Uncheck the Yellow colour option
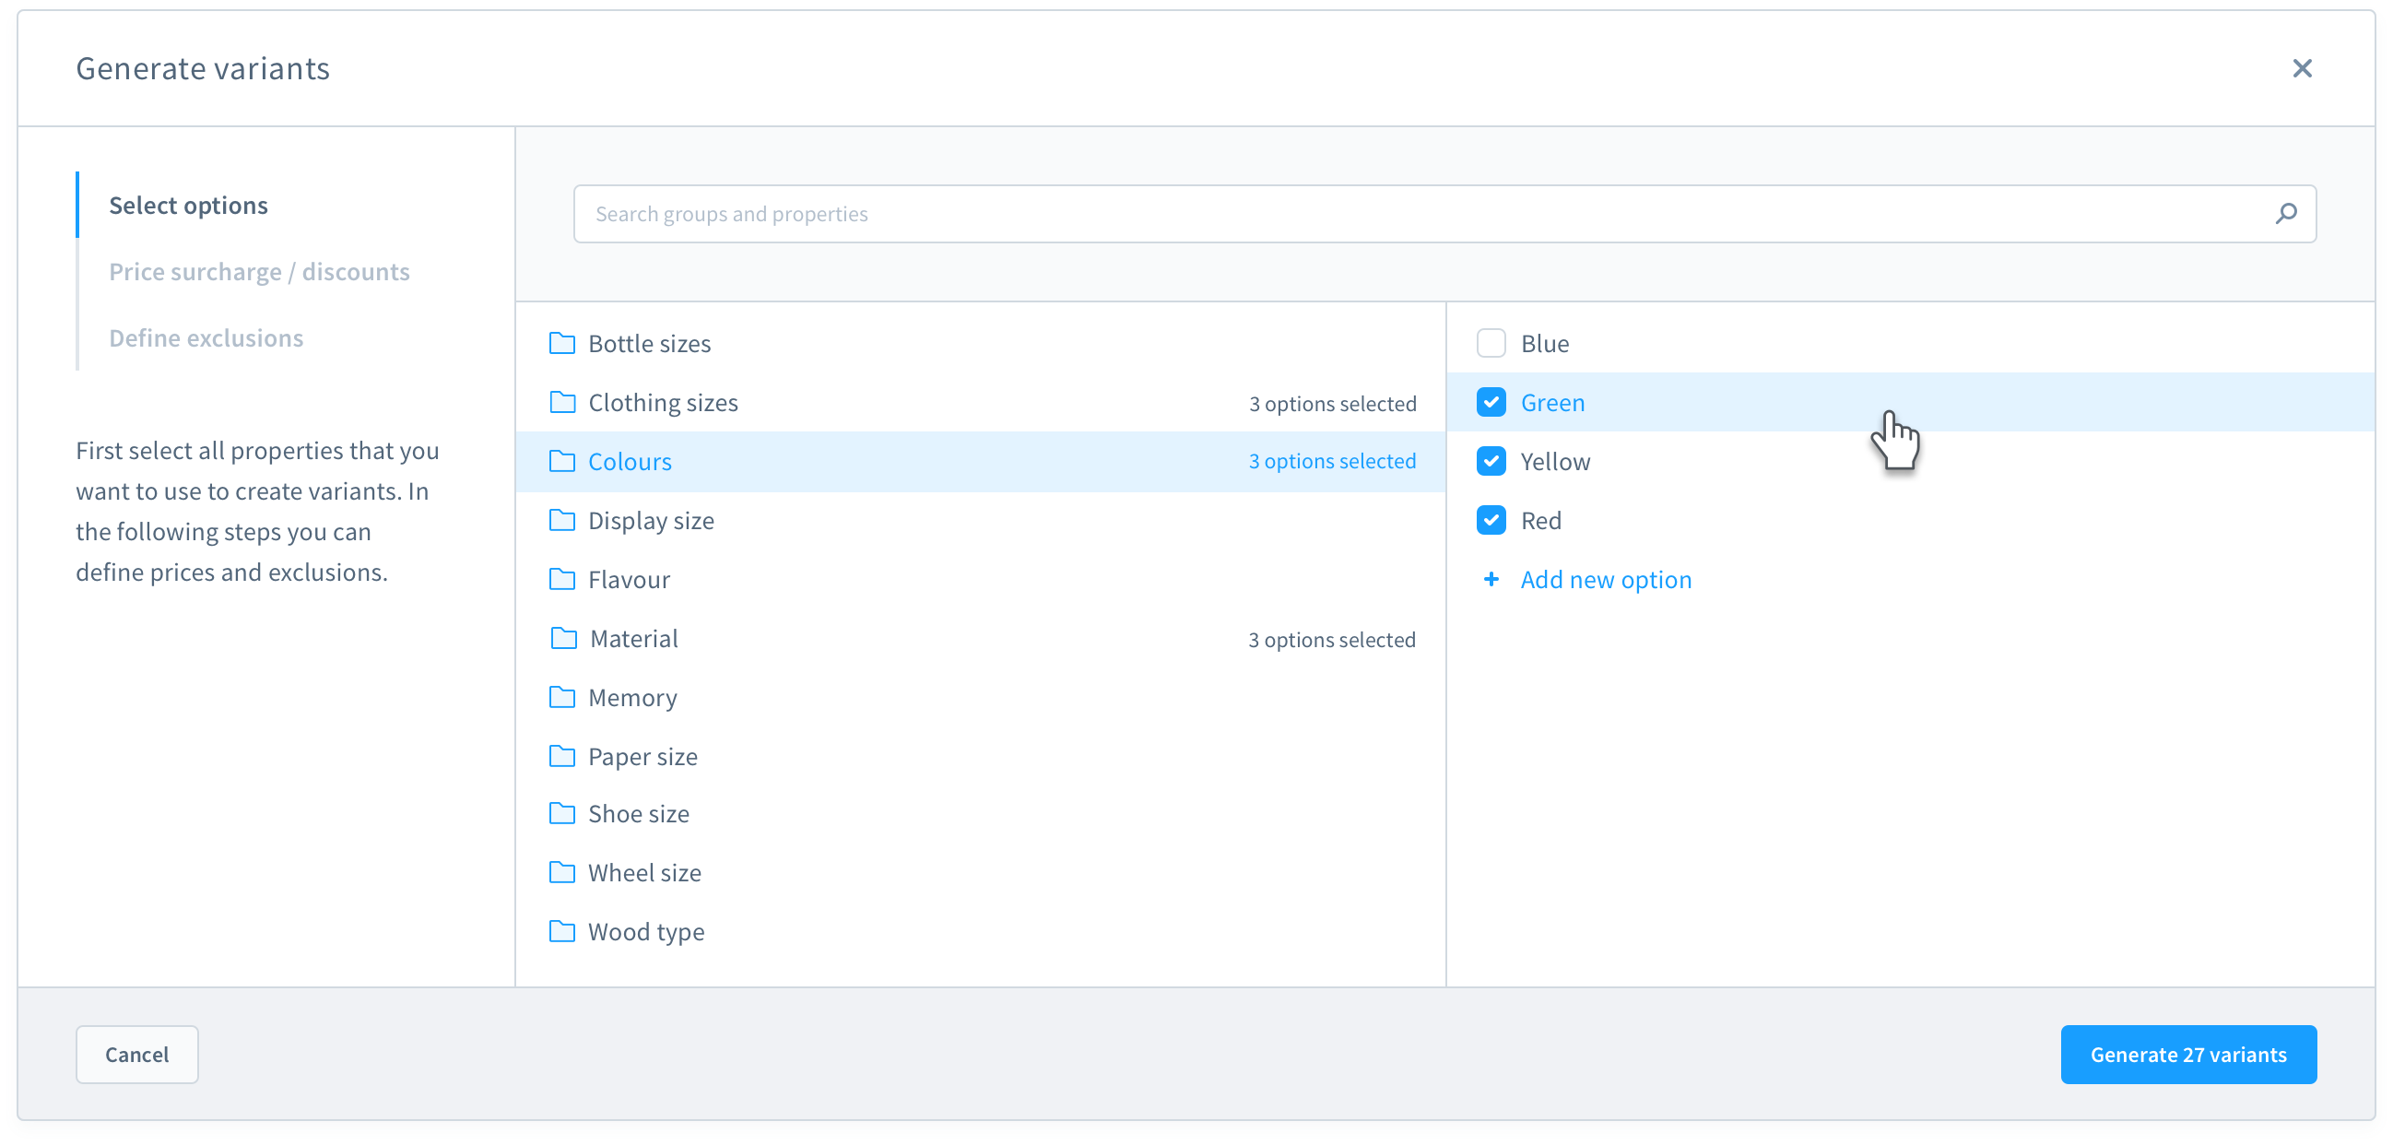Viewport: 2393px width, 1145px height. [1491, 461]
